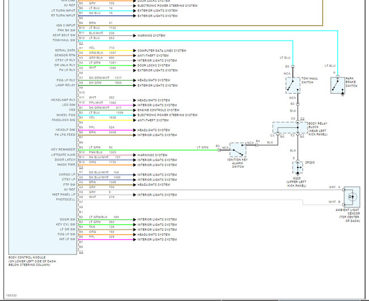Screen dimensions: 369x301
Task: Click the Door Locks System label beside wire 1391
Action: pyautogui.click(x=154, y=65)
